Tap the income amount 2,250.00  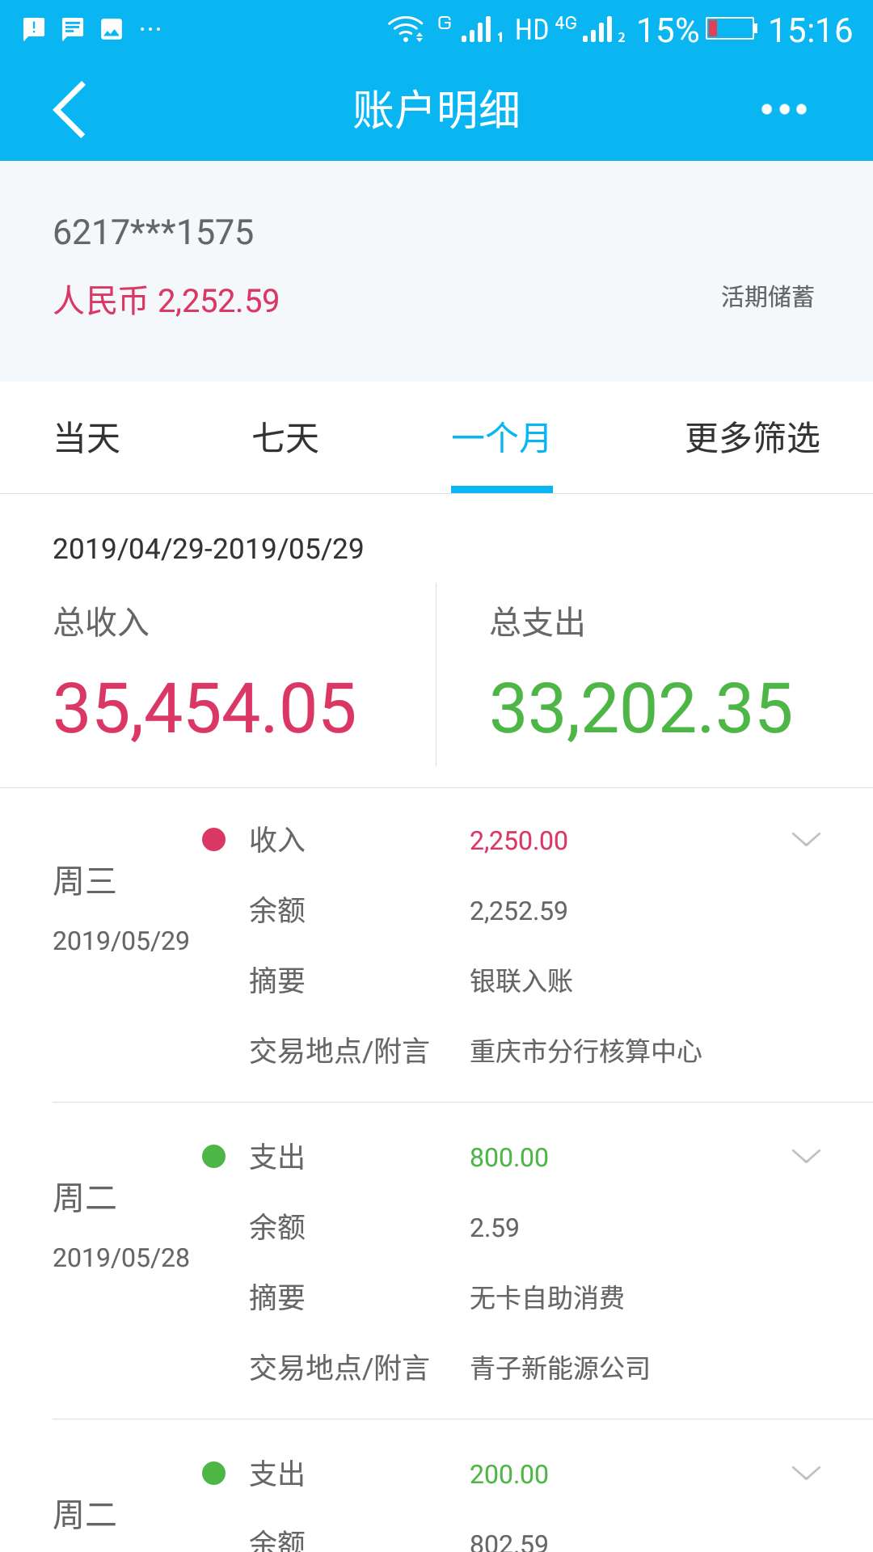tap(519, 841)
